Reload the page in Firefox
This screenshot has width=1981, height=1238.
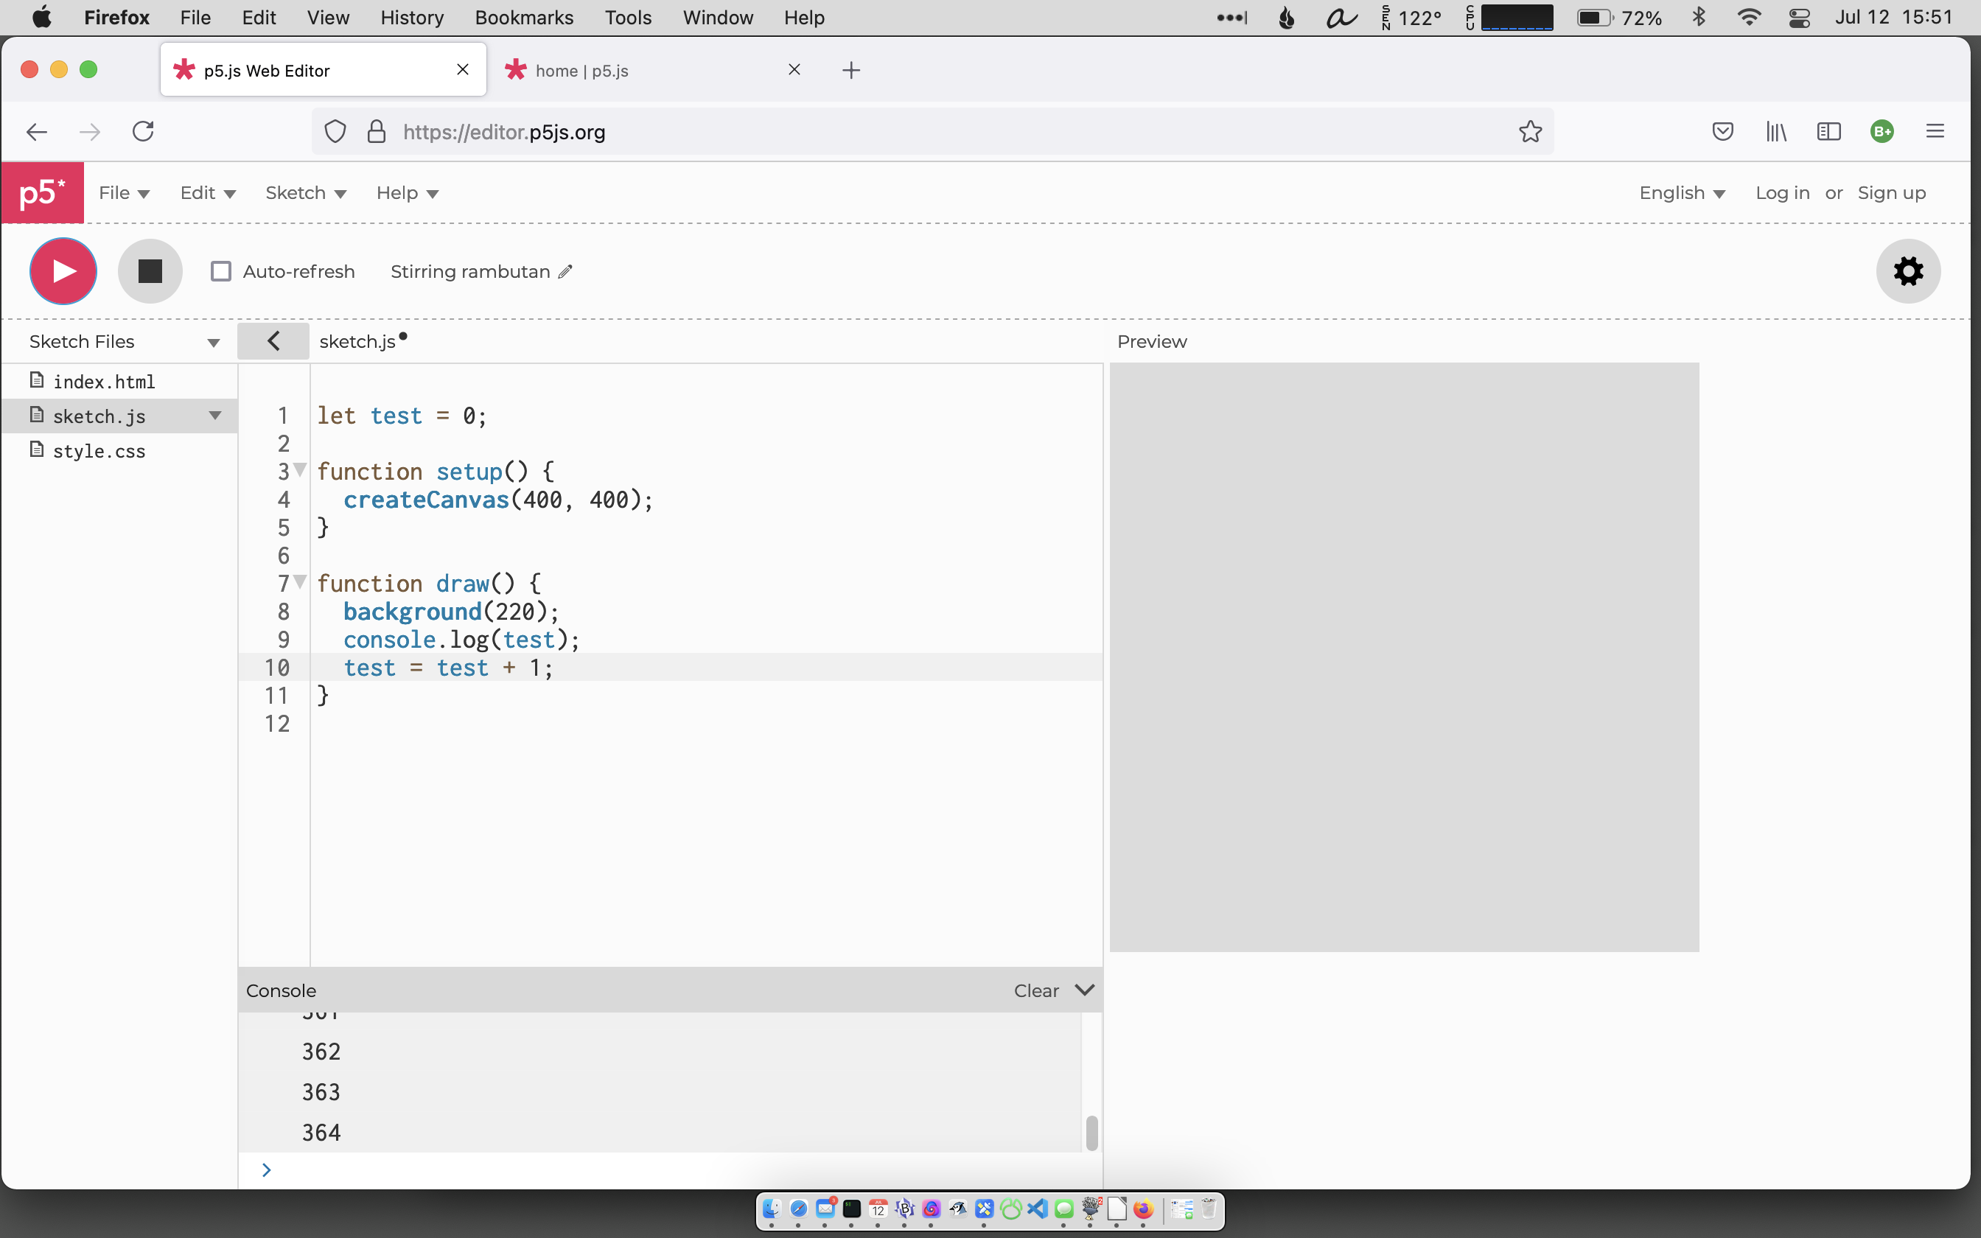coord(143,132)
